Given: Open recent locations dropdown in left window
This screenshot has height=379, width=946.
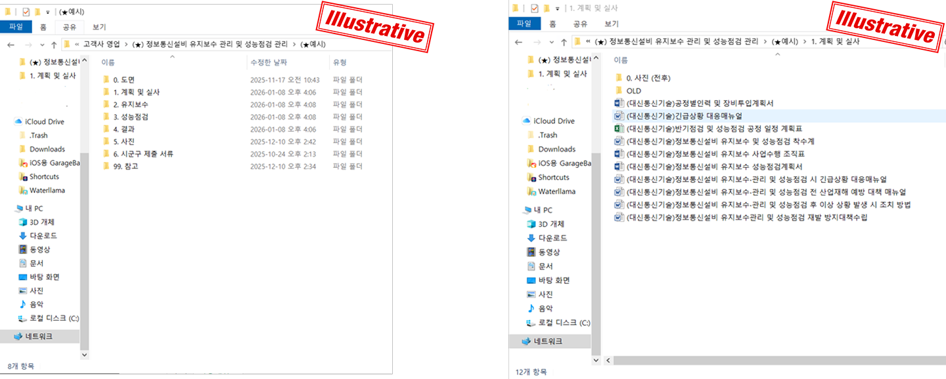Looking at the screenshot, I should tap(41, 45).
